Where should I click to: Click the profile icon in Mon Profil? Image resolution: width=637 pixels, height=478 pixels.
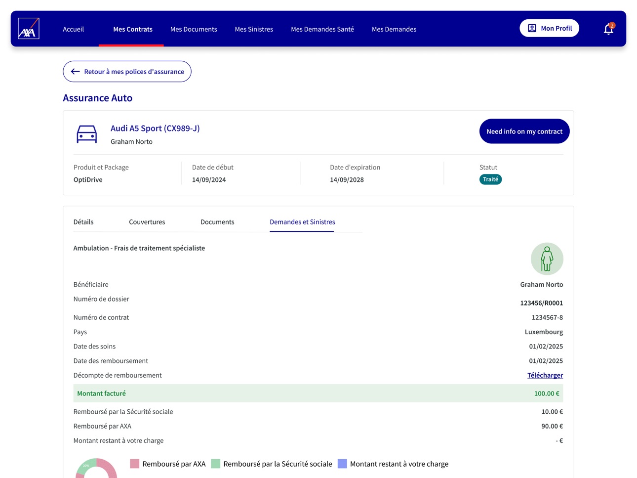[x=532, y=28]
